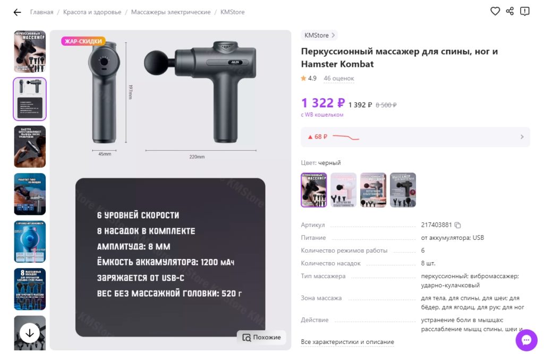Copy the article number 217403881
Viewport: 544px width, 354px height.
point(457,225)
